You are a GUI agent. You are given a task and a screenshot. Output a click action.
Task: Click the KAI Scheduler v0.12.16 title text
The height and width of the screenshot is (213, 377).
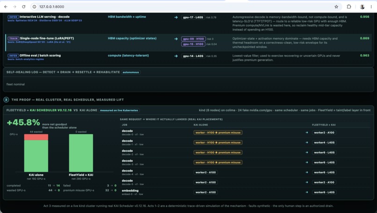[x=51, y=110]
